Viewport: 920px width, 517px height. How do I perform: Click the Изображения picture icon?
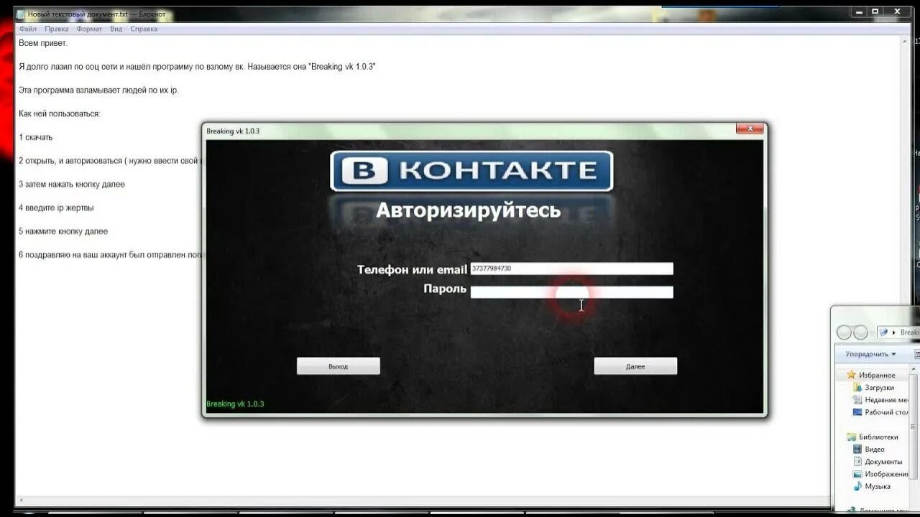point(857,474)
